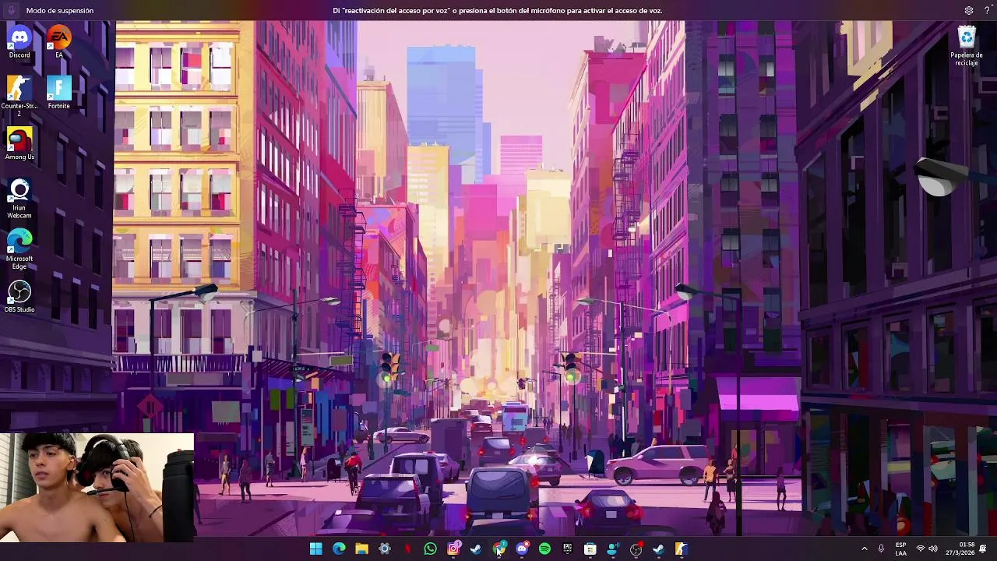Open Spotify from the taskbar
The image size is (997, 561).
pos(544,549)
